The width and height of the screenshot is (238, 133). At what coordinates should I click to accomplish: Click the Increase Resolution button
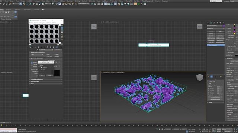pos(215,97)
